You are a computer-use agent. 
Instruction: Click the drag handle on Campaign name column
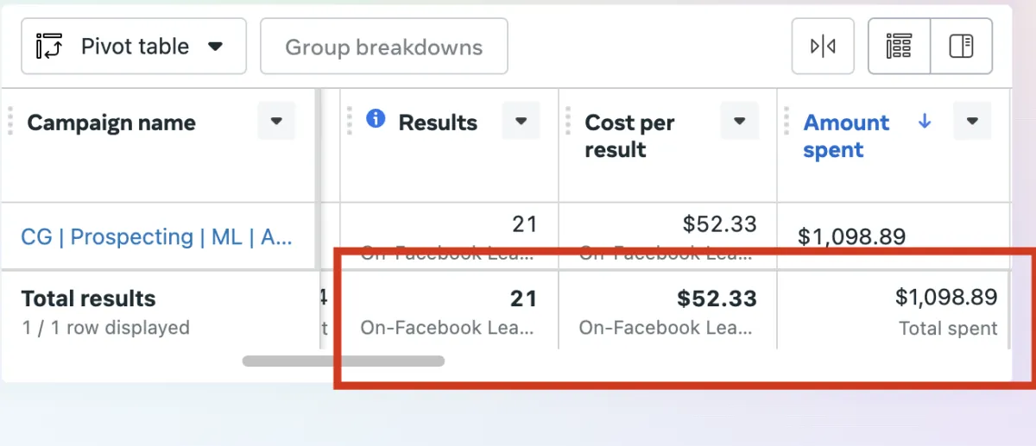tap(10, 122)
